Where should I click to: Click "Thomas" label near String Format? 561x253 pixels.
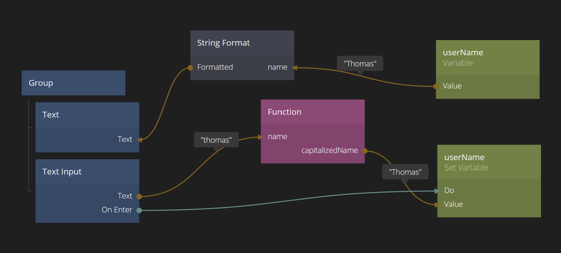pyautogui.click(x=360, y=64)
